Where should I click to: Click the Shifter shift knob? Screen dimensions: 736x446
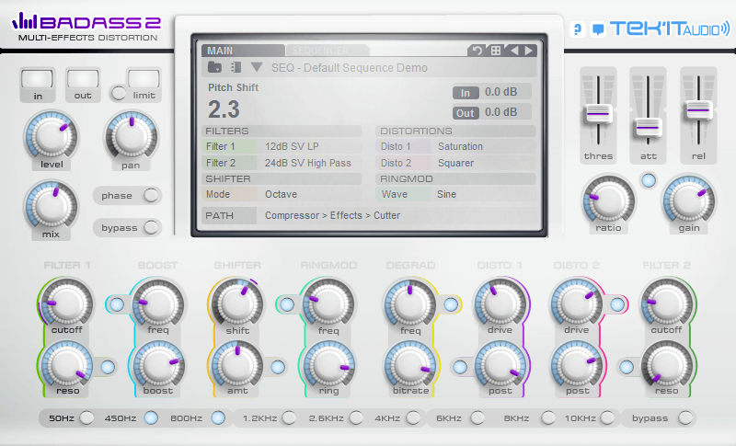pyautogui.click(x=237, y=303)
